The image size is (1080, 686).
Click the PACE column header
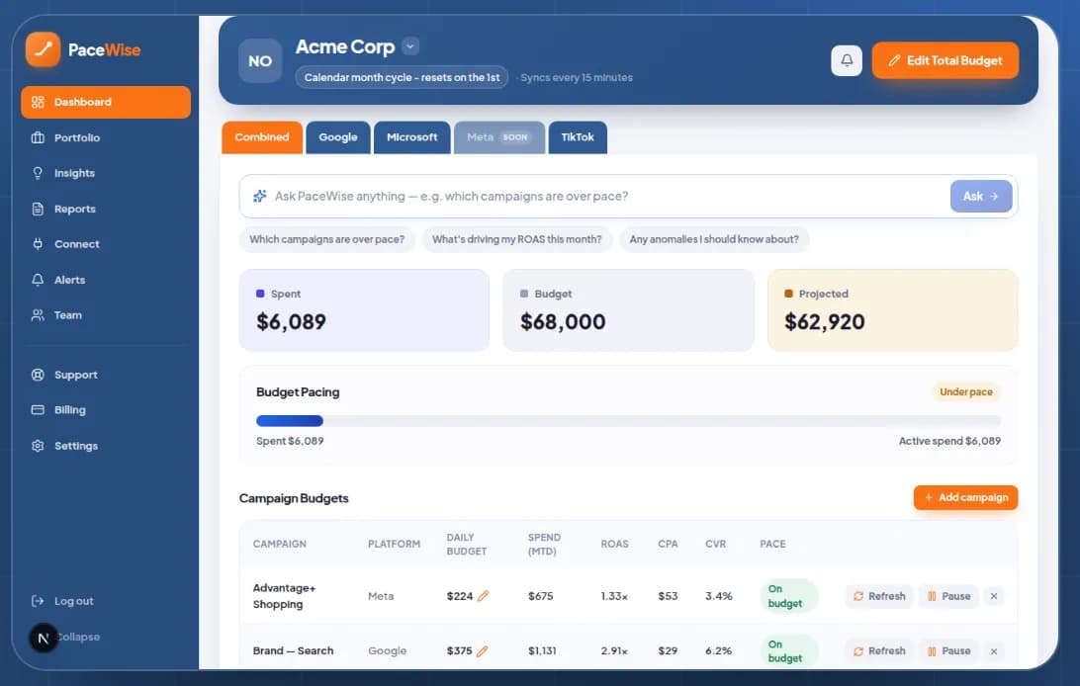pos(772,544)
